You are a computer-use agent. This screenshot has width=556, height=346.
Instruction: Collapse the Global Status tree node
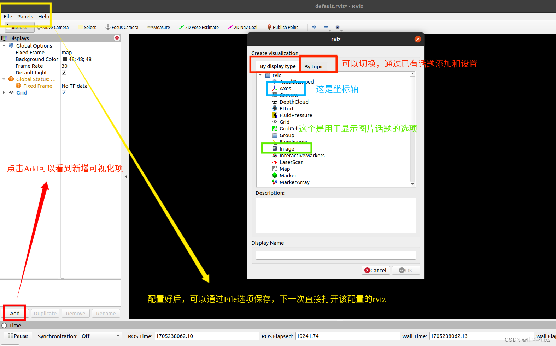[4, 79]
